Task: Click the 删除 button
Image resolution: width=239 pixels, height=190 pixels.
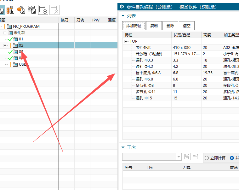Action: 170,26
